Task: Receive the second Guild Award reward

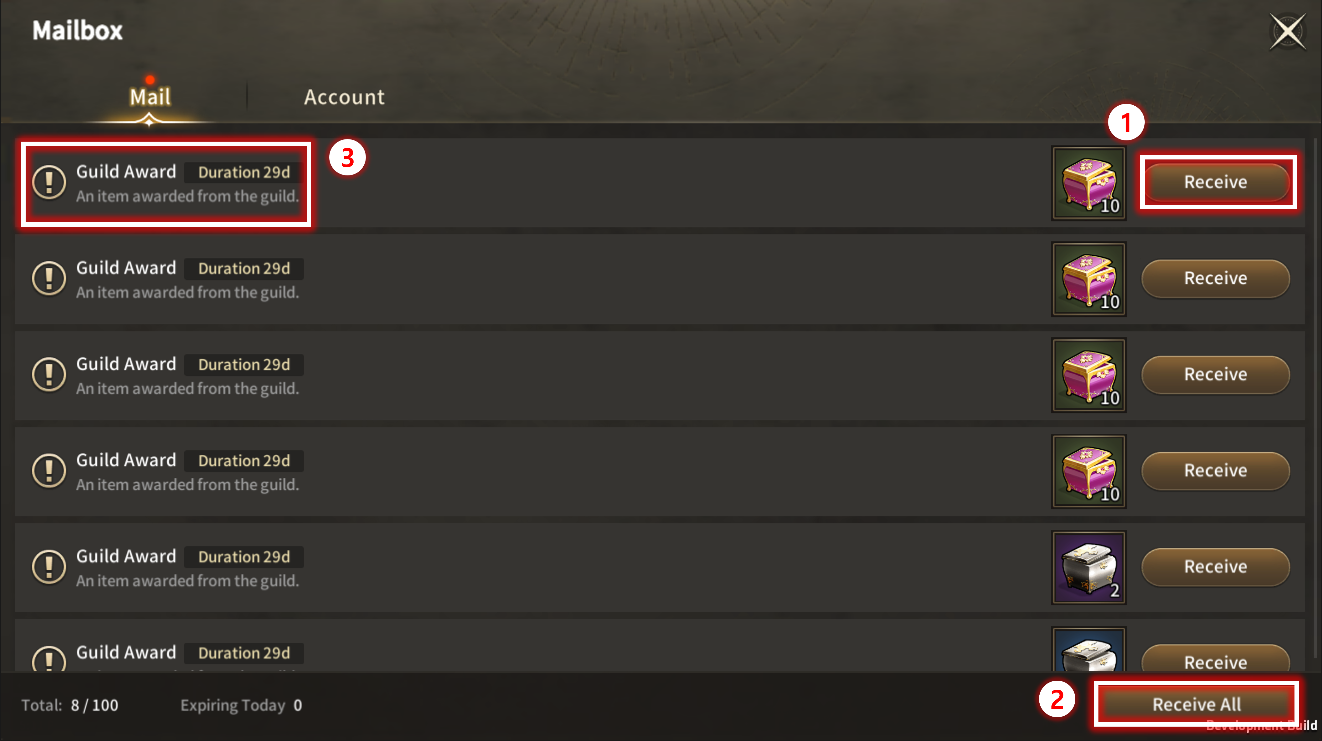Action: tap(1215, 279)
